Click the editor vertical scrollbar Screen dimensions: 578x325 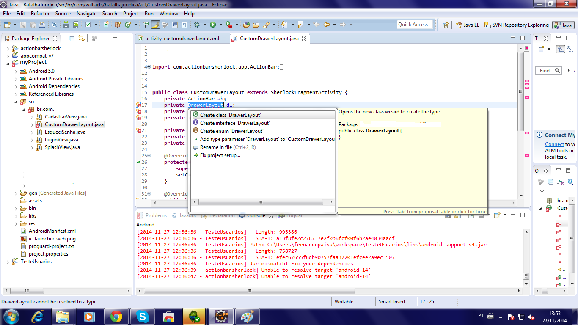pos(520,91)
